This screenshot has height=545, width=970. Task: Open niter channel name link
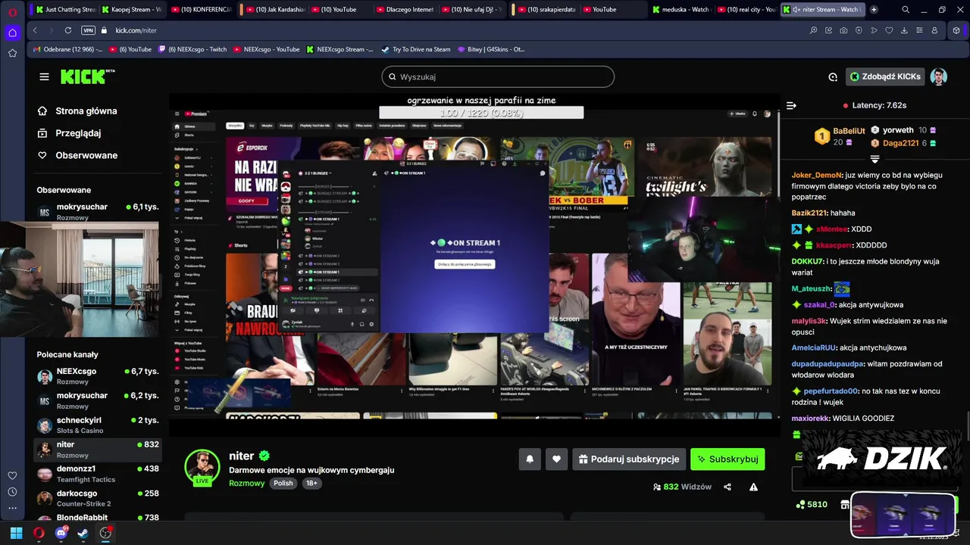click(242, 456)
